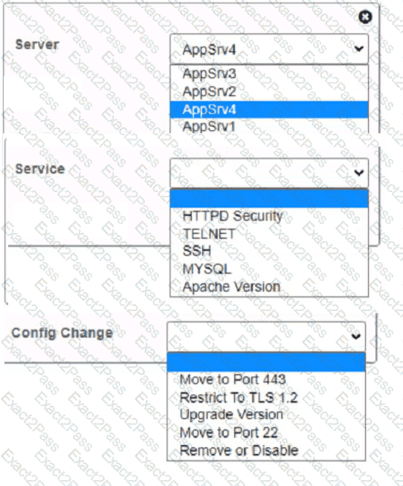This screenshot has width=403, height=486.
Task: Open the Config Change dropdown box
Action: pyautogui.click(x=266, y=336)
